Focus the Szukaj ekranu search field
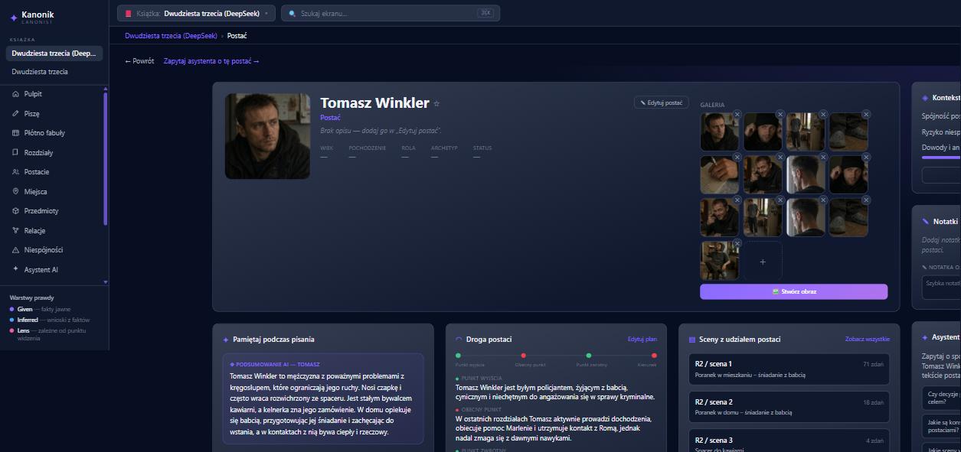961x452 pixels. point(391,13)
